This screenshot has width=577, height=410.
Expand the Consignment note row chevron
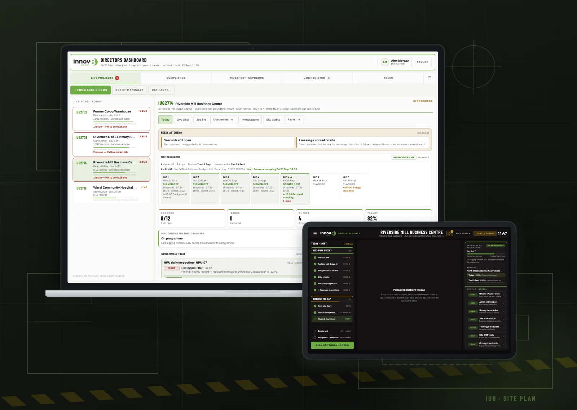point(503,344)
